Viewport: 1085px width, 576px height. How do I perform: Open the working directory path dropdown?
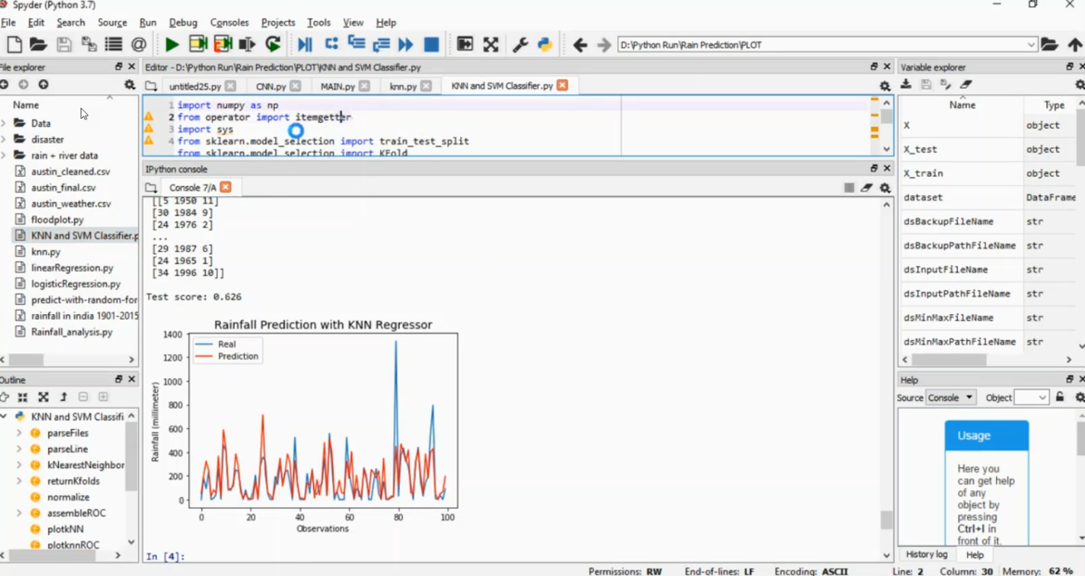coord(1031,45)
